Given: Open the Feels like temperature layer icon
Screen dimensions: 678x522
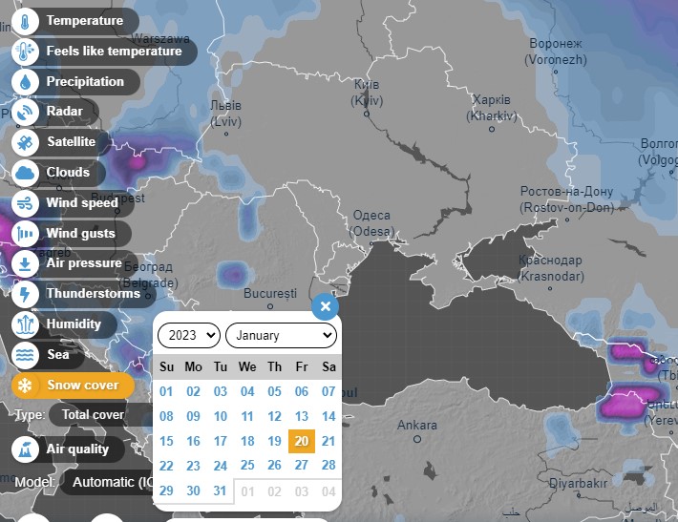Looking at the screenshot, I should [25, 52].
